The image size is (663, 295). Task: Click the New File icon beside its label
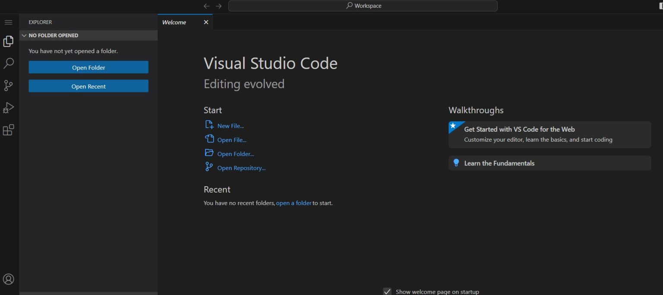[209, 125]
